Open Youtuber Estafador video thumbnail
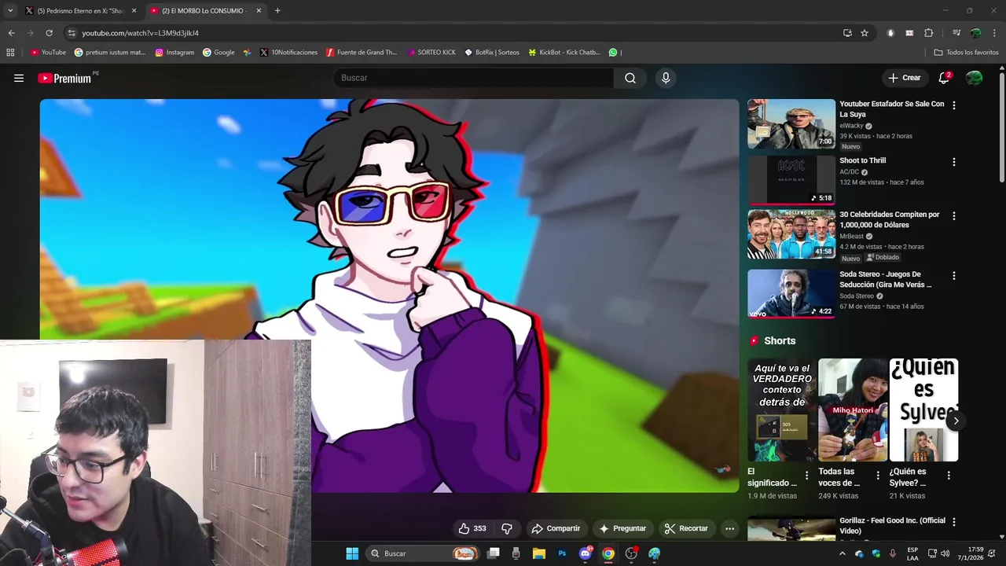 pyautogui.click(x=791, y=123)
